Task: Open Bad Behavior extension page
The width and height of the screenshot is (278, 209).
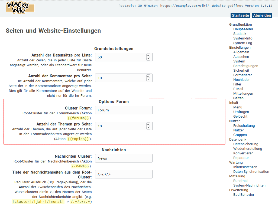Action: pyautogui.click(x=244, y=195)
